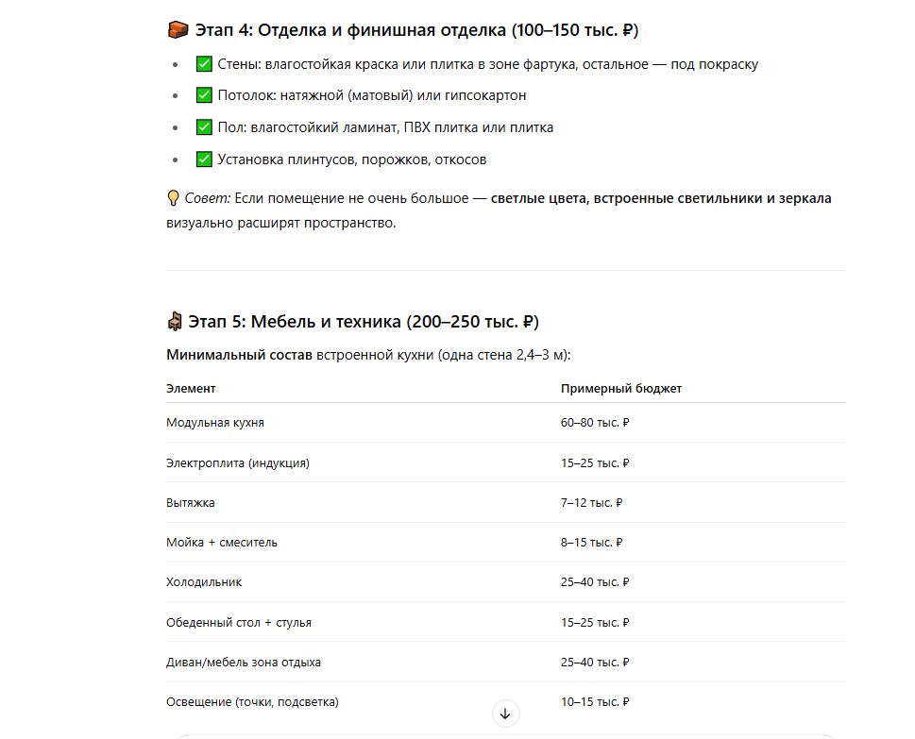Click the Электроплита (индукция) table cell
Screen dimensions: 915x739
238,463
